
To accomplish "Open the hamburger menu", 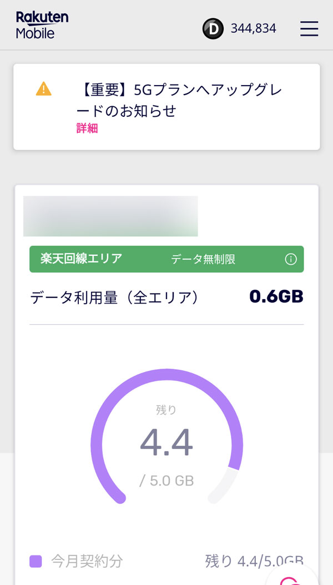I will coord(309,28).
